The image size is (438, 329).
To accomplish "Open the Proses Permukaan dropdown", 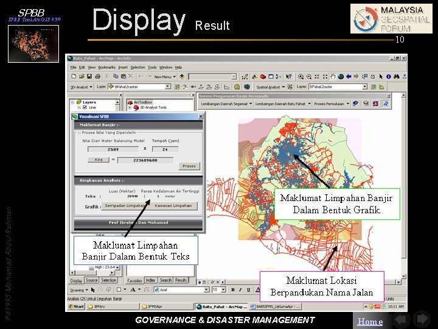I will point(332,104).
